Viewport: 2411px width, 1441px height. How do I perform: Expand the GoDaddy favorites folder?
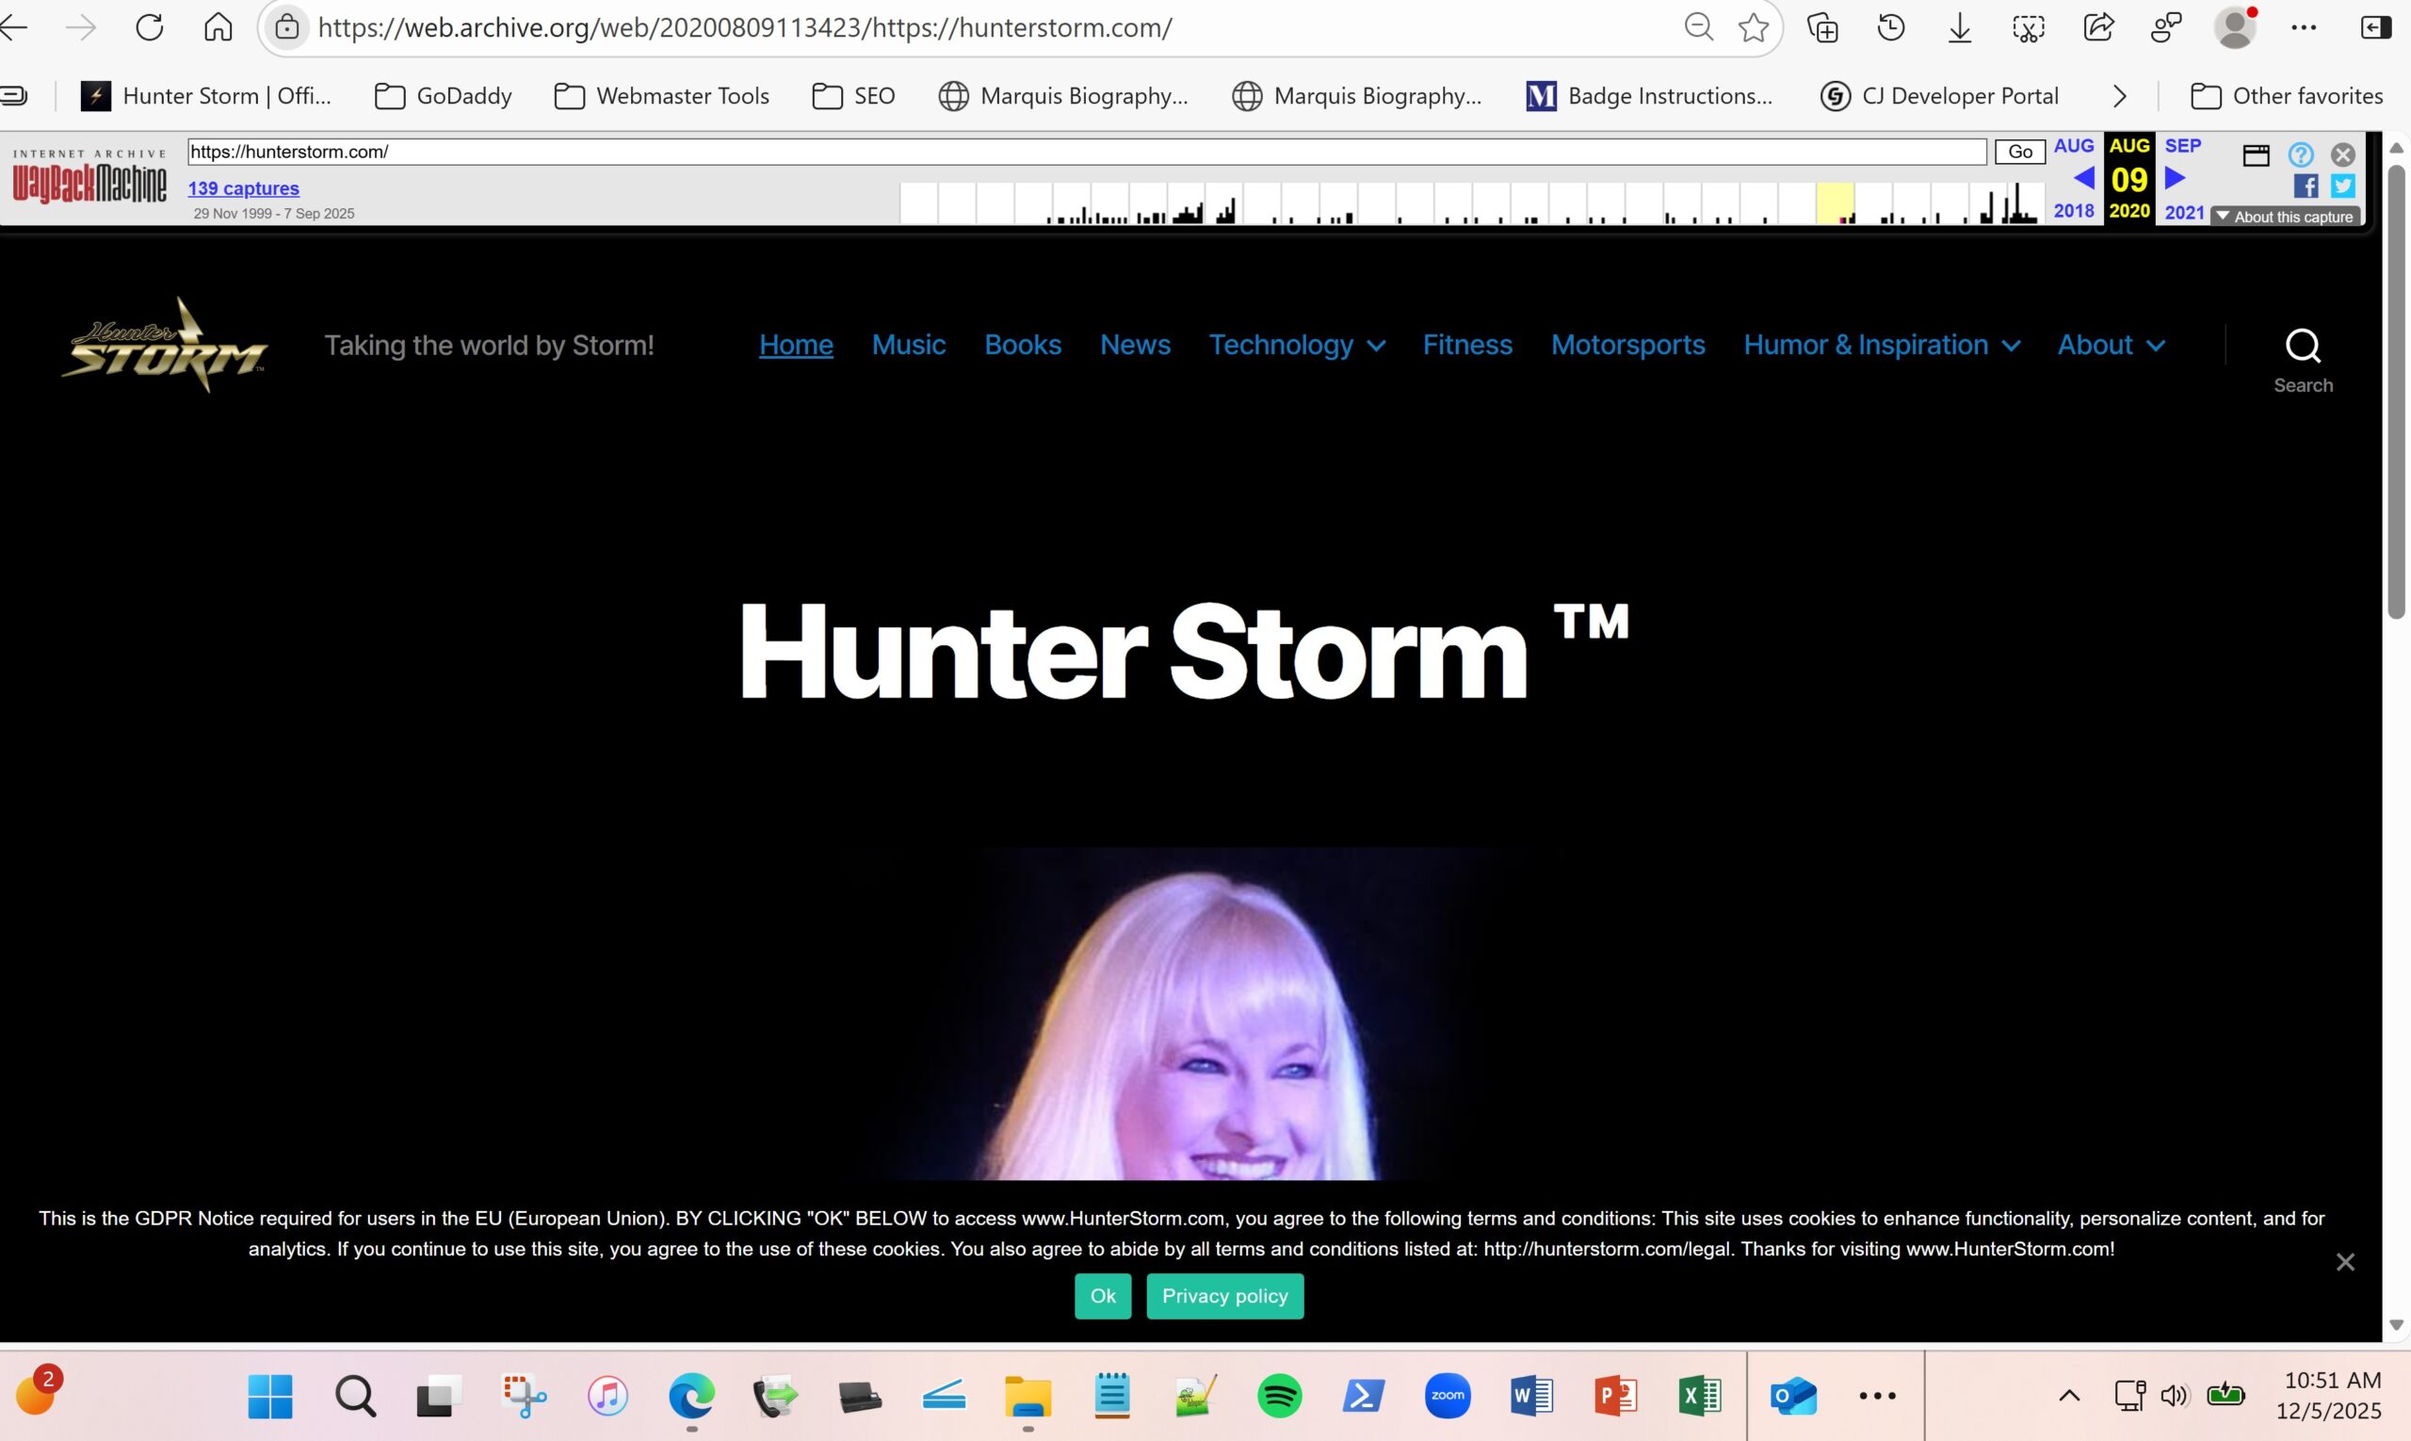[443, 95]
